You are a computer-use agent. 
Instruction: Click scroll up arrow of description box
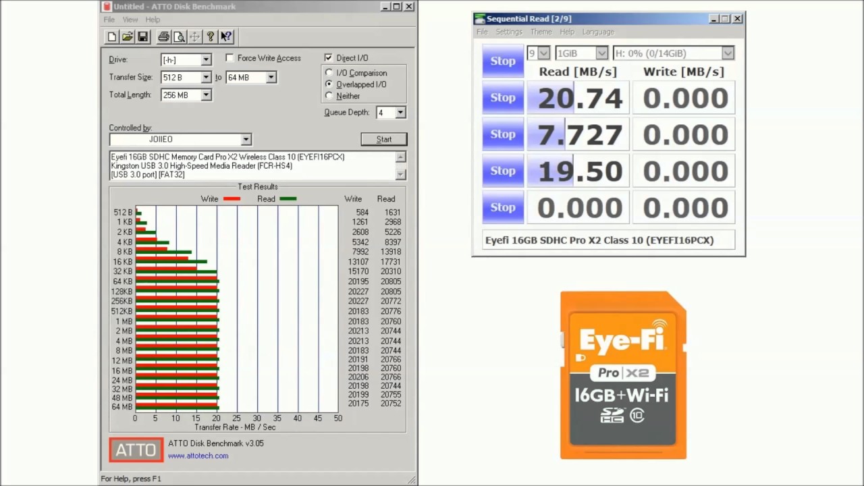[x=401, y=157]
